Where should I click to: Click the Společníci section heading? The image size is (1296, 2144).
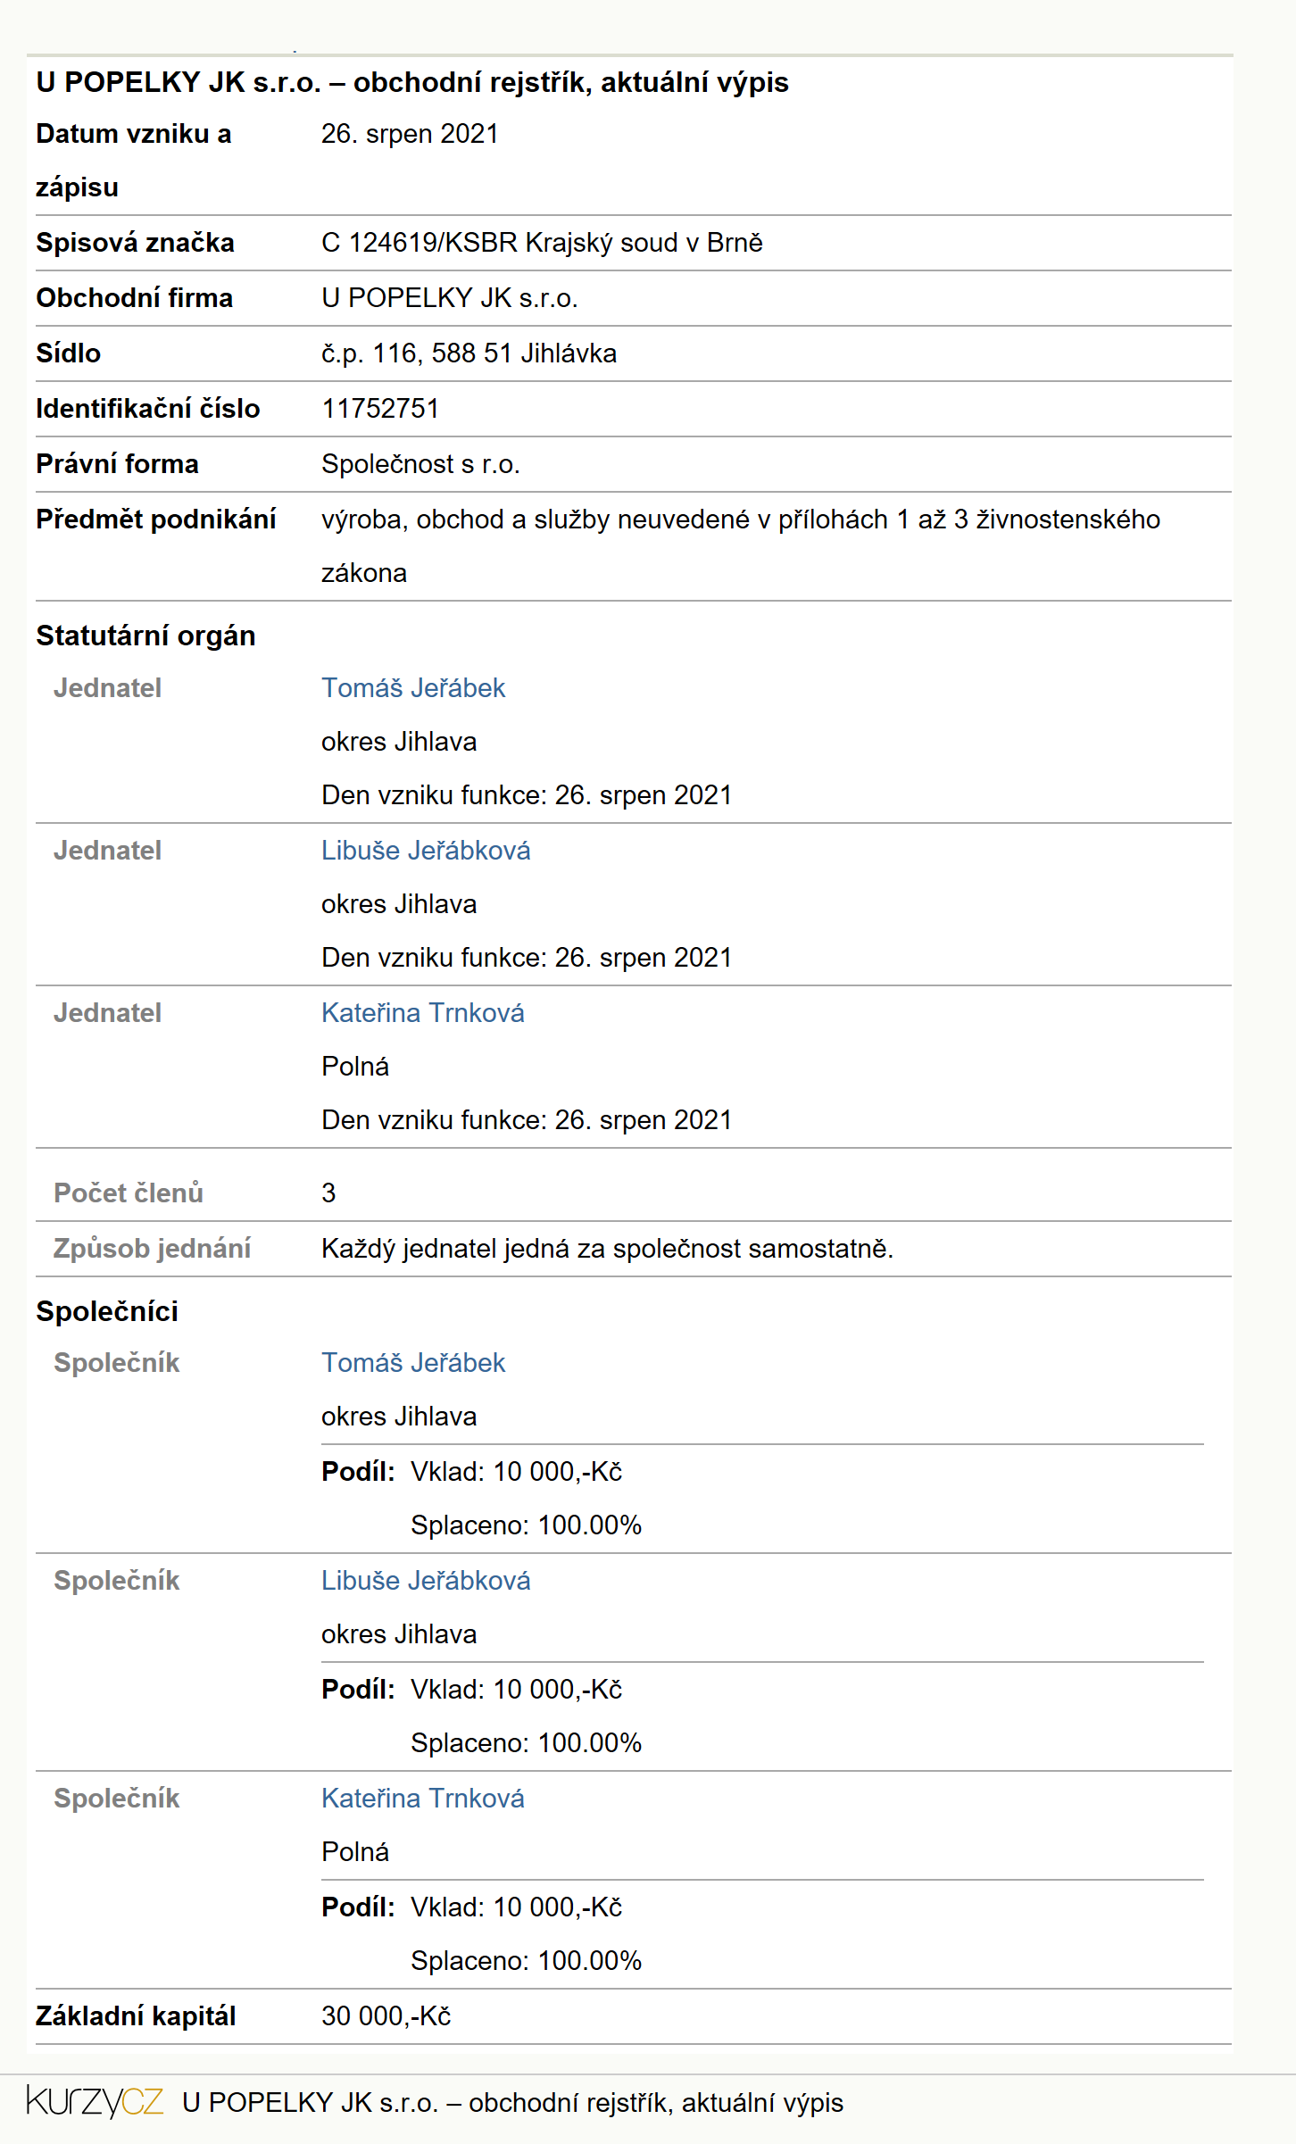click(107, 1311)
